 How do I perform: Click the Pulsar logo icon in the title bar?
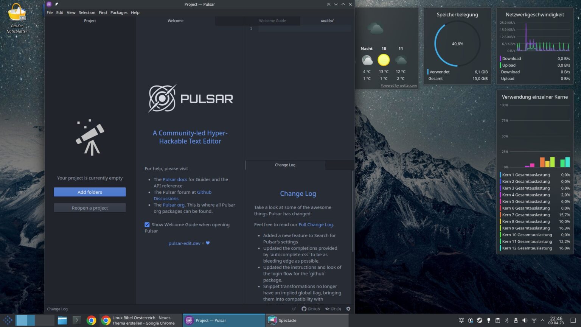48,4
